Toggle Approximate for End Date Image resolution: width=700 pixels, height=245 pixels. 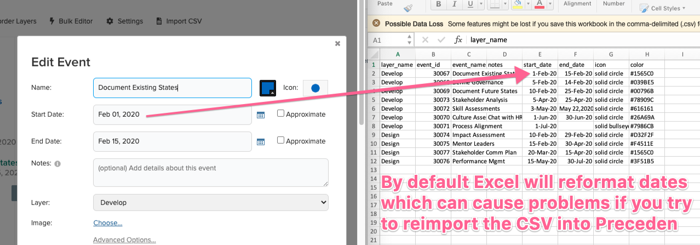[280, 140]
